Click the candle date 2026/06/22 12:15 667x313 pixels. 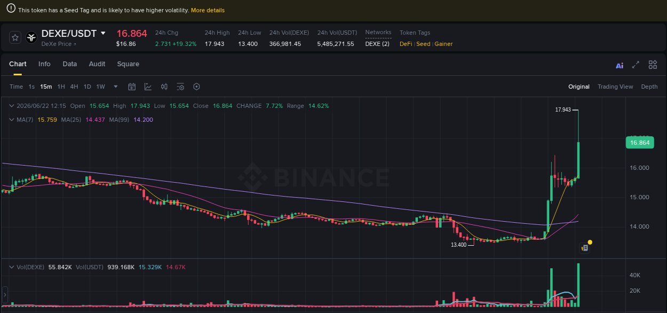click(41, 106)
